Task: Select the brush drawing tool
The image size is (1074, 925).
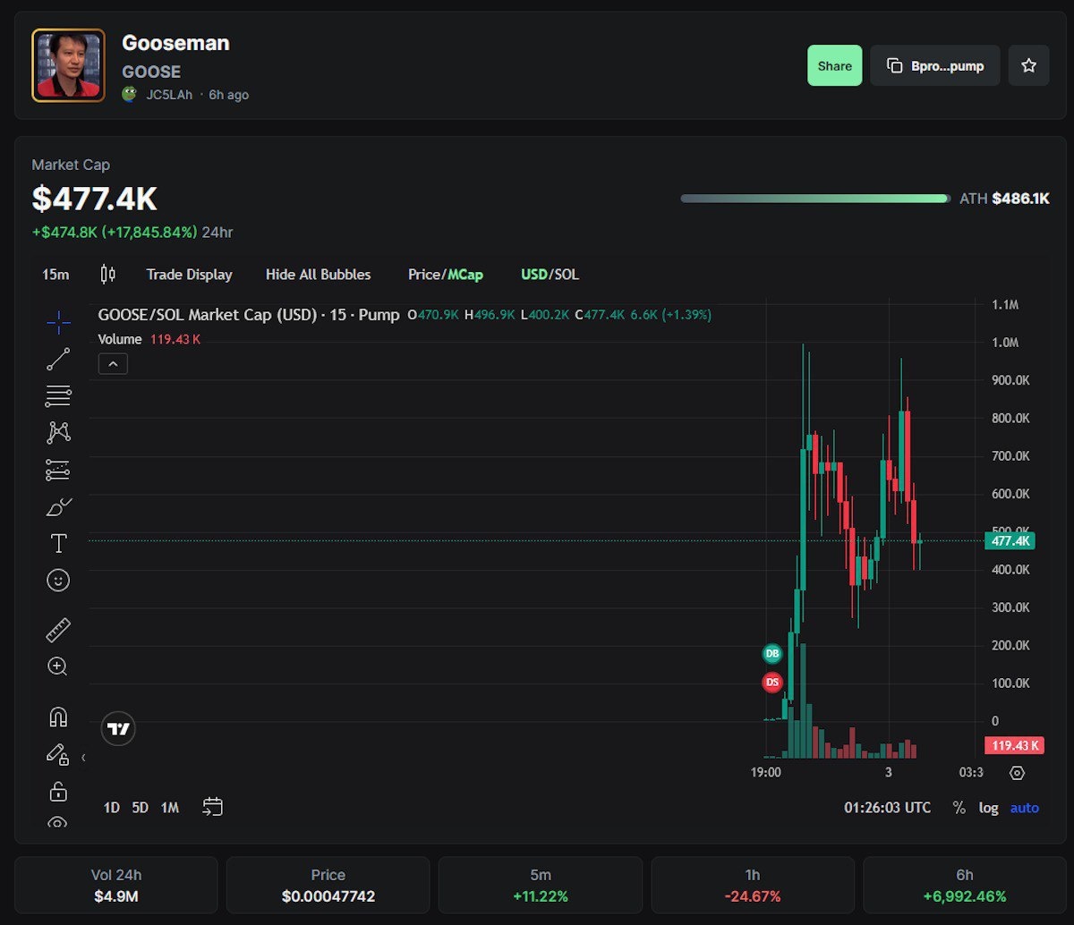Action: [x=58, y=507]
